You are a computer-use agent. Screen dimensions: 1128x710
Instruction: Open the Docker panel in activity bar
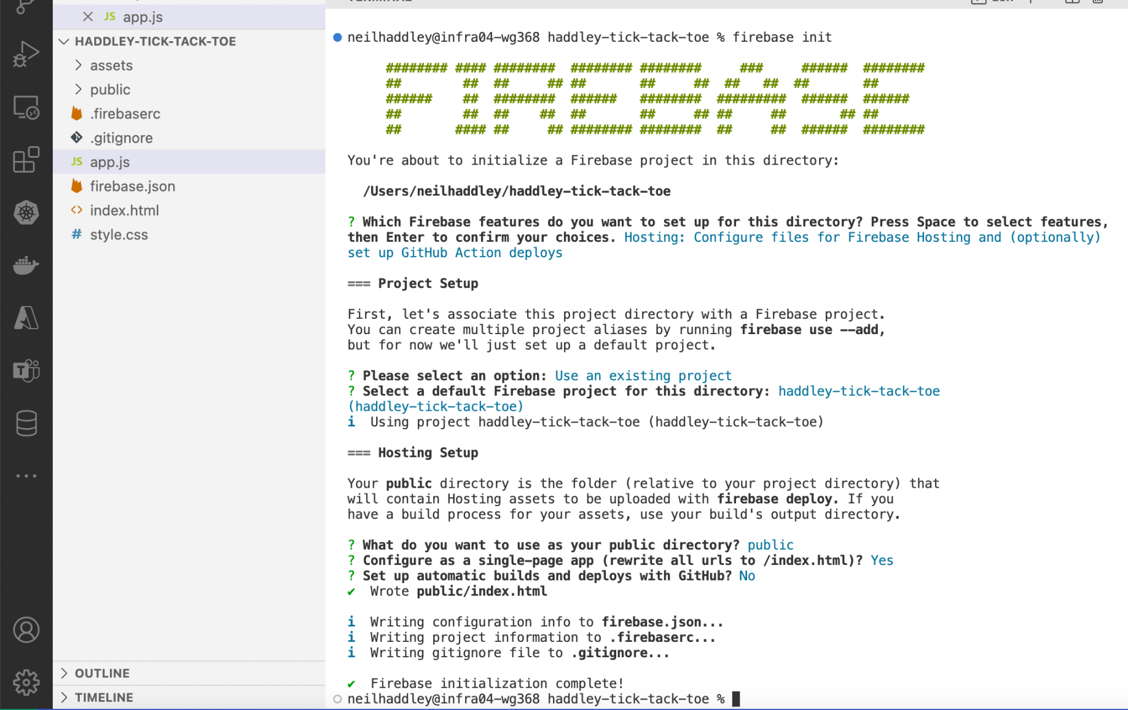[x=26, y=265]
